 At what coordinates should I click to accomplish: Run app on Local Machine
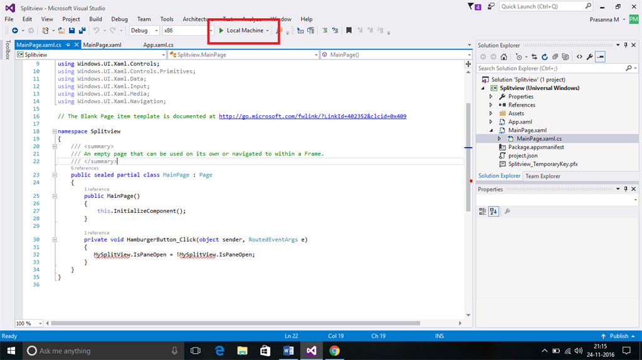[245, 30]
